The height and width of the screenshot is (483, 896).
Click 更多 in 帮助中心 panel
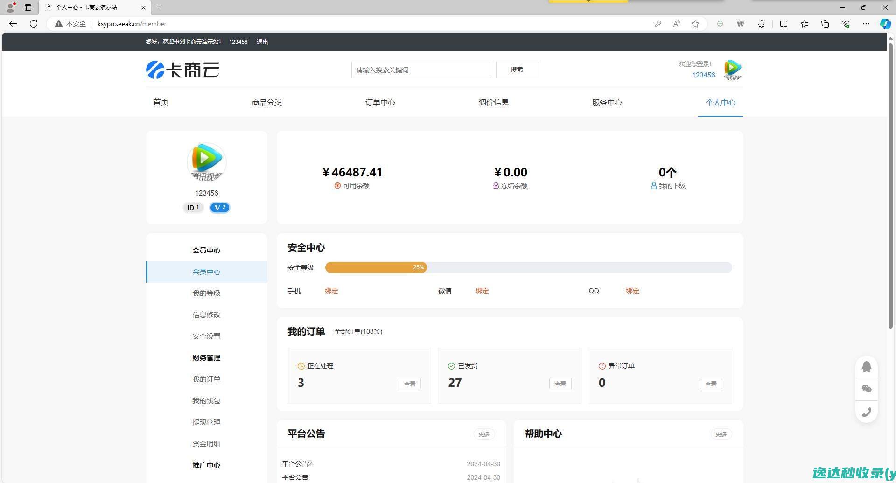721,434
